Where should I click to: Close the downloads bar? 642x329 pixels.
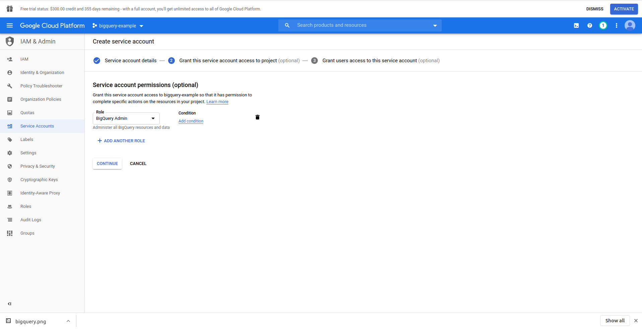[x=636, y=321]
